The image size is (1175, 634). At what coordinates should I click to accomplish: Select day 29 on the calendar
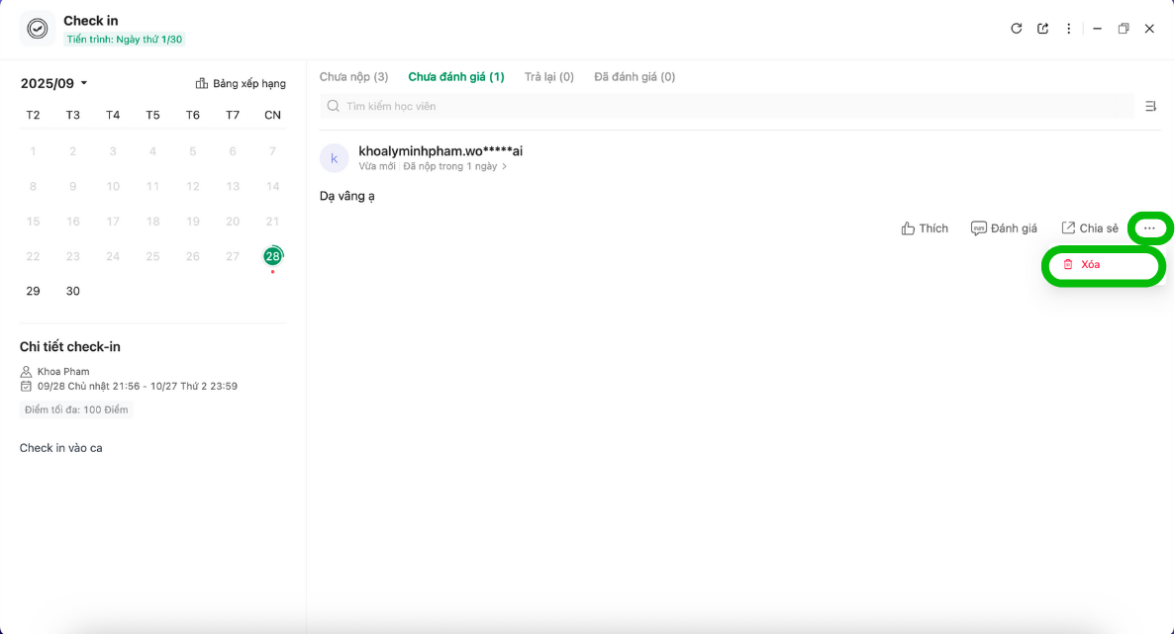click(x=33, y=291)
